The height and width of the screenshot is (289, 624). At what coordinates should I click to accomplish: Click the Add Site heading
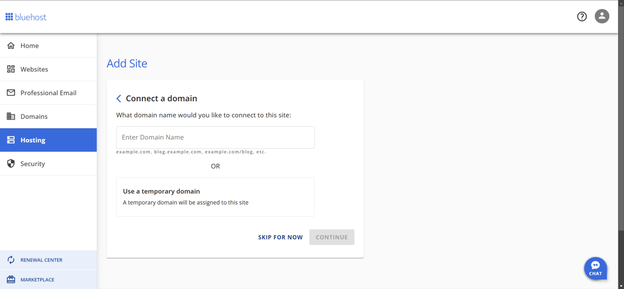127,63
